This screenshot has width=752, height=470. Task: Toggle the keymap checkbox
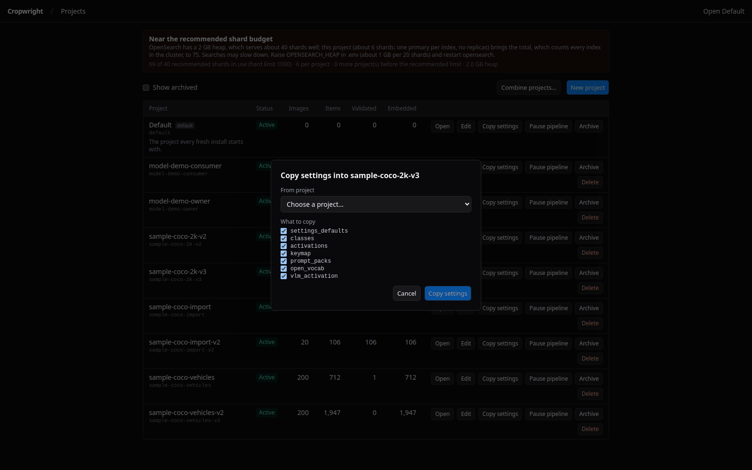pos(284,253)
